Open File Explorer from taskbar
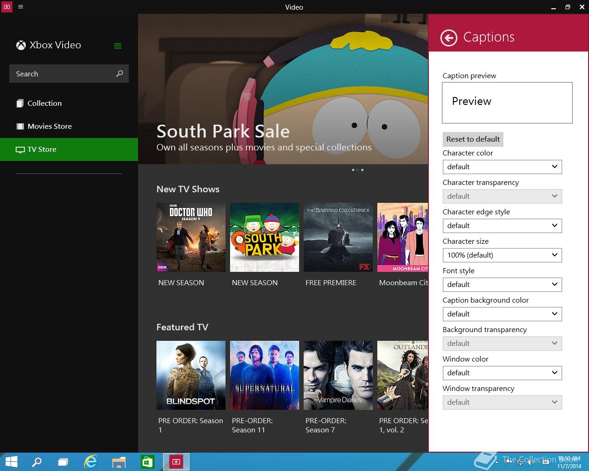Screen dimensions: 589x471 119,462
